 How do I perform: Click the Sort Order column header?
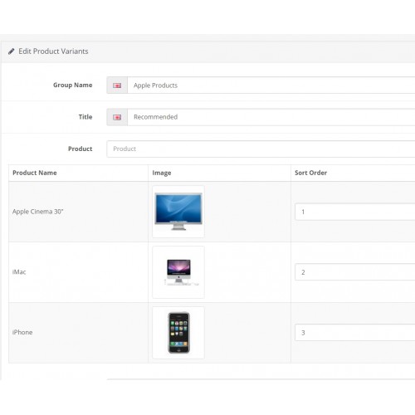pyautogui.click(x=310, y=173)
